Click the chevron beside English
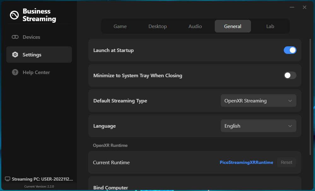The width and height of the screenshot is (315, 191). (x=290, y=126)
